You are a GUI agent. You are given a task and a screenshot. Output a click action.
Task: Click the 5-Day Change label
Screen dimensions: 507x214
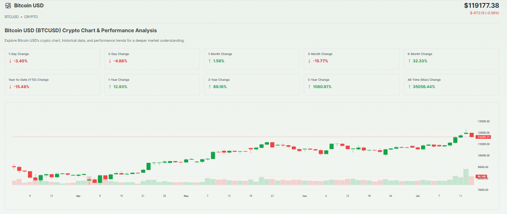point(119,54)
